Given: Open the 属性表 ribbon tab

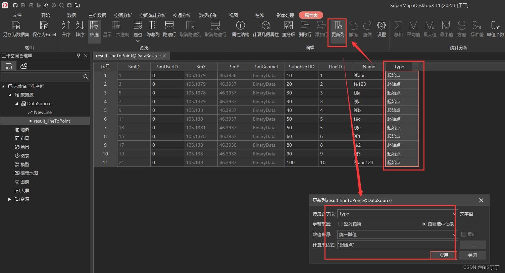Looking at the screenshot, I should 311,15.
